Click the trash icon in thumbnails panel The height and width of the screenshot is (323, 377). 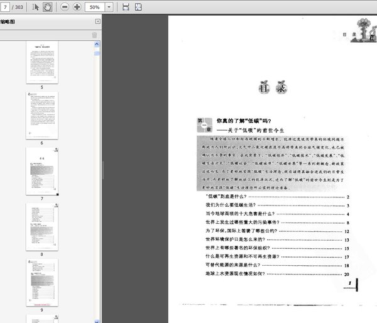[x=94, y=35]
